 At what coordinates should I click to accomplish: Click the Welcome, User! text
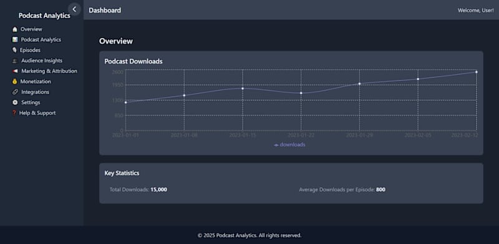coord(476,11)
